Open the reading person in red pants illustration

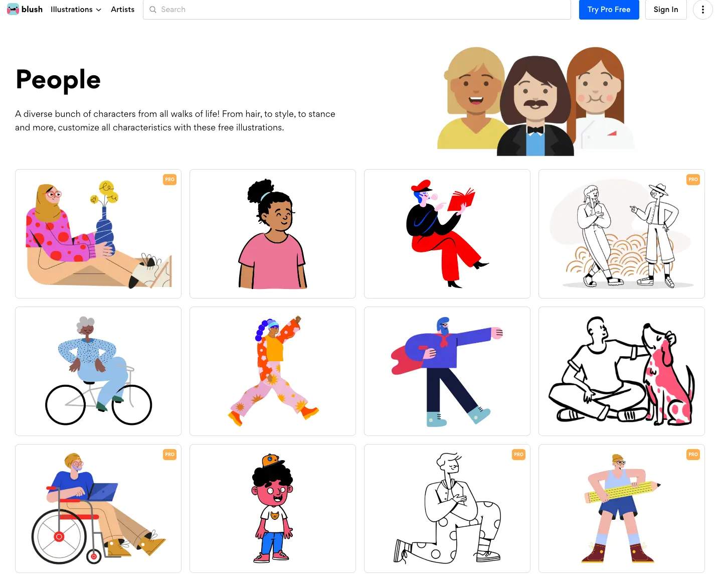447,234
